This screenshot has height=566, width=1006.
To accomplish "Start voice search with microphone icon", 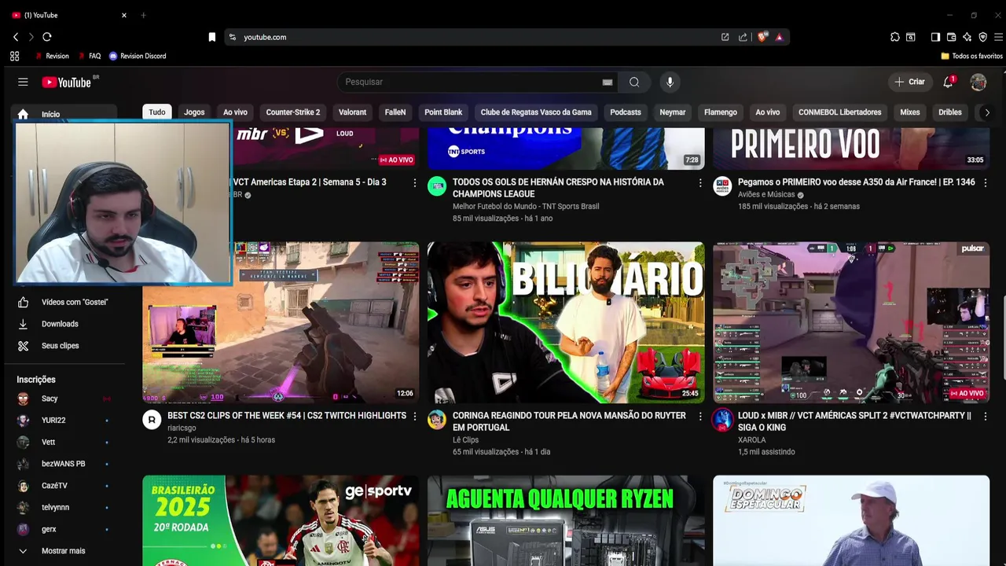I will coord(670,82).
